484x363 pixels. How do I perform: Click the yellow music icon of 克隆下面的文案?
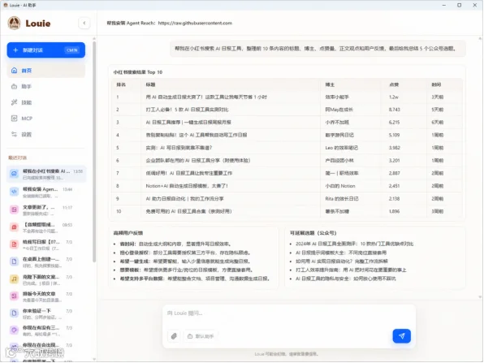click(x=14, y=279)
